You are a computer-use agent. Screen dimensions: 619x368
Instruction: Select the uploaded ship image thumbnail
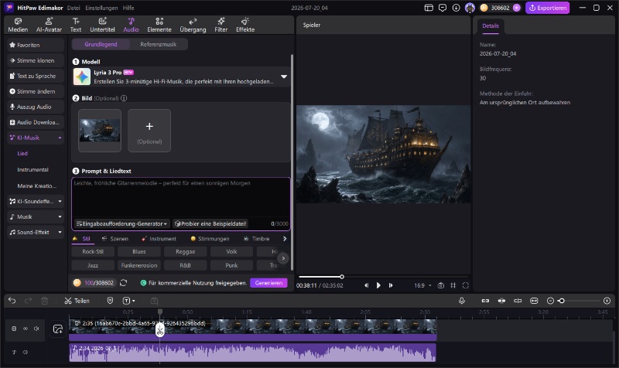click(x=100, y=131)
